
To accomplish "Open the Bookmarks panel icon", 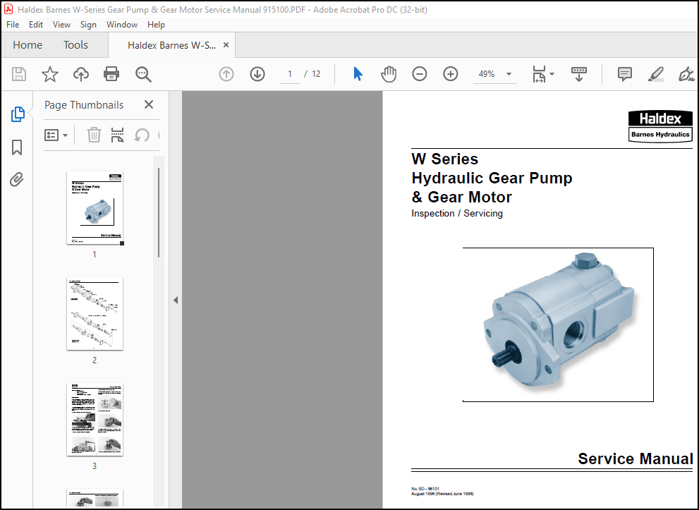I will pyautogui.click(x=17, y=147).
